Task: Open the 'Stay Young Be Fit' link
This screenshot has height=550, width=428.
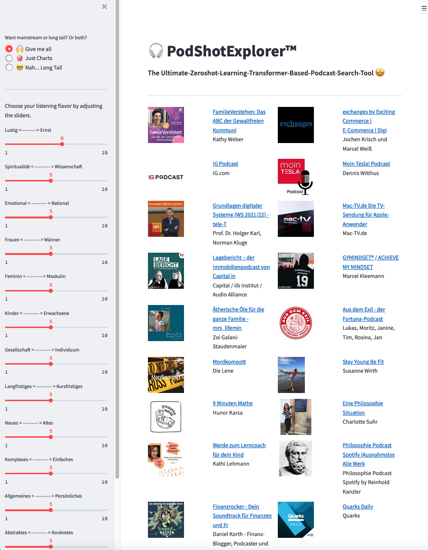Action: (363, 362)
